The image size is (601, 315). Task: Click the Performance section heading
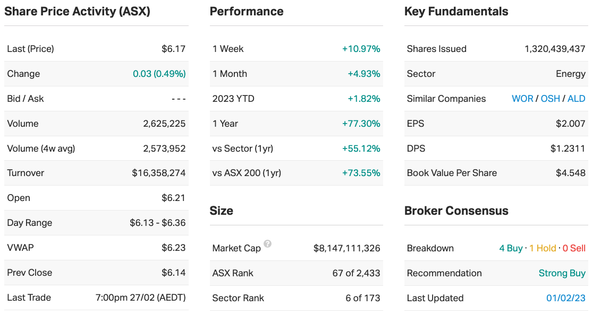pos(247,12)
